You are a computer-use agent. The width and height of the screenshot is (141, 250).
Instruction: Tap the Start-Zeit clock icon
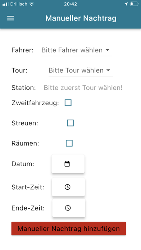point(67,187)
